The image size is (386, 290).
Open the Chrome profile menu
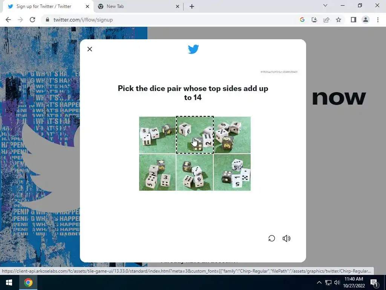366,20
